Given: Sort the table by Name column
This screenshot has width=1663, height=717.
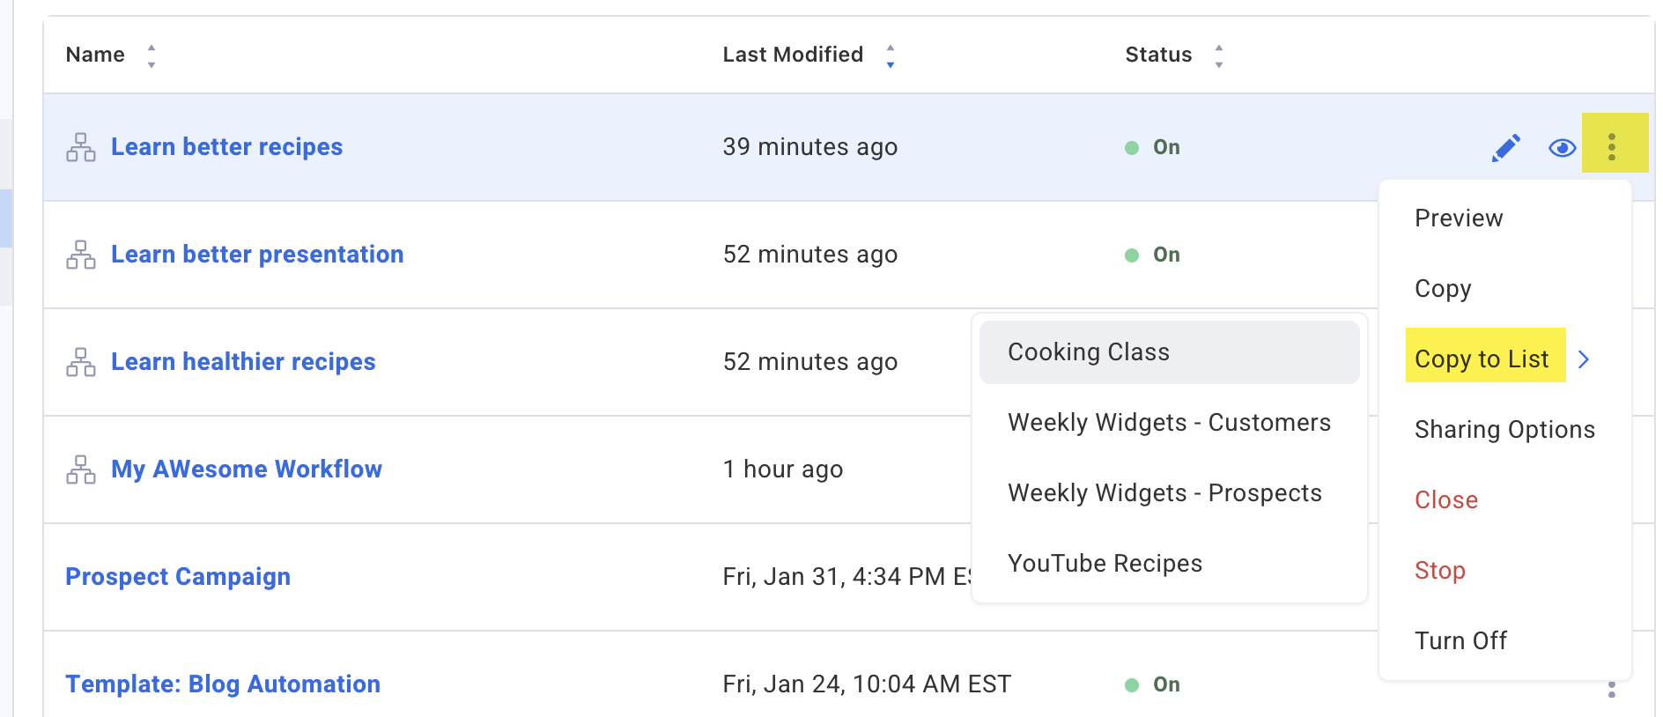Looking at the screenshot, I should (152, 56).
